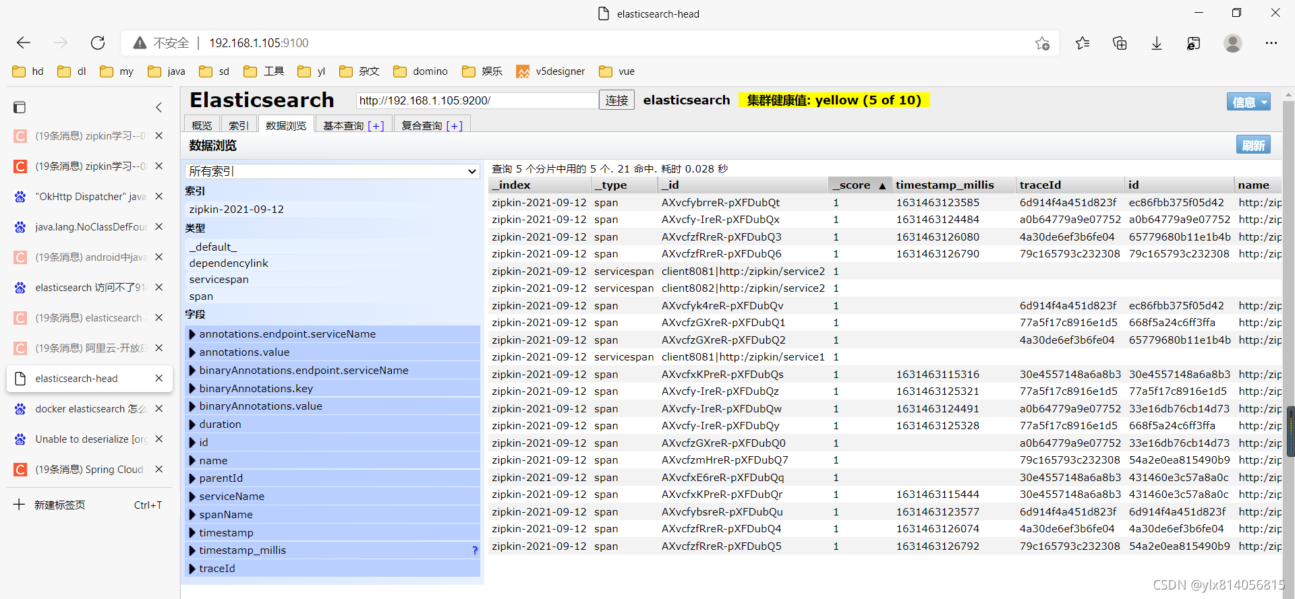Open the collections icon
This screenshot has width=1295, height=599.
[1120, 43]
